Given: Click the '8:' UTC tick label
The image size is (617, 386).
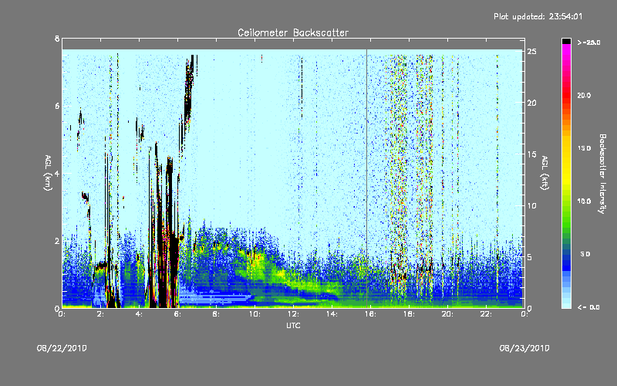Looking at the screenshot, I should (216, 314).
